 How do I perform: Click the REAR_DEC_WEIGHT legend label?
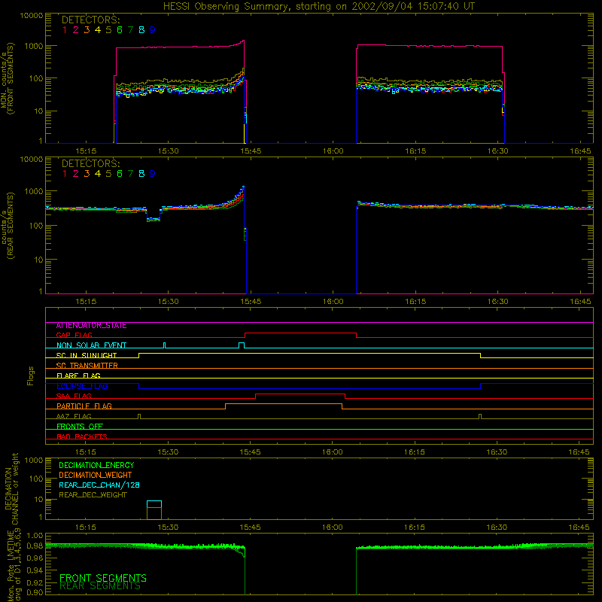(x=93, y=495)
